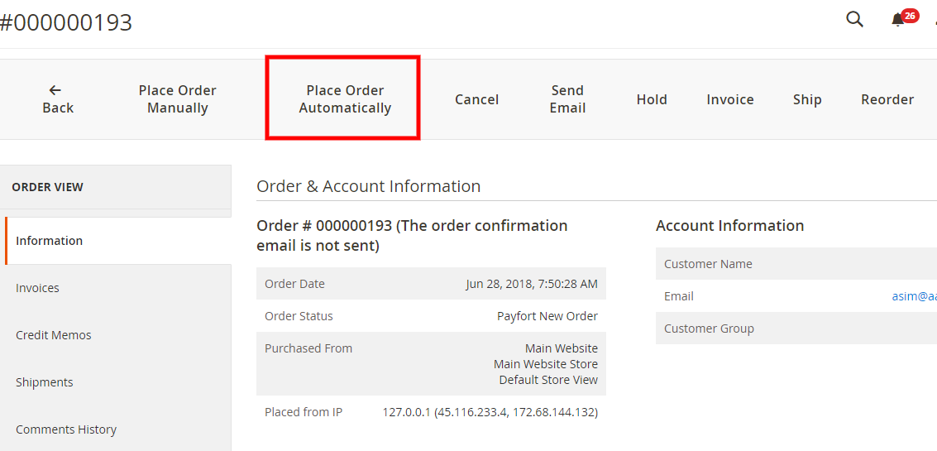The width and height of the screenshot is (937, 451).
Task: Click Place Order Automatically button
Action: 345,99
